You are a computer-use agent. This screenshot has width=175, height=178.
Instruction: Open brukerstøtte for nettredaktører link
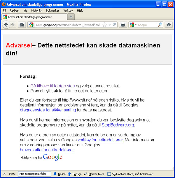pyautogui.click(x=47, y=150)
